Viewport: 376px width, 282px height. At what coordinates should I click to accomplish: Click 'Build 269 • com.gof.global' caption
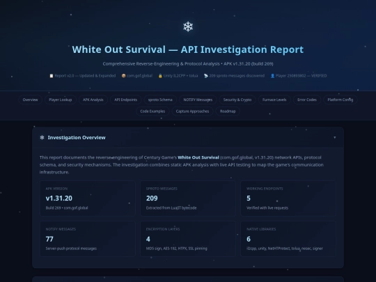point(67,208)
